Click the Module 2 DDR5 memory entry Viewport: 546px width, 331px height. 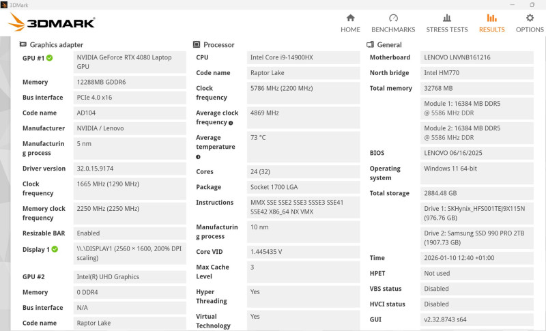tap(476, 133)
